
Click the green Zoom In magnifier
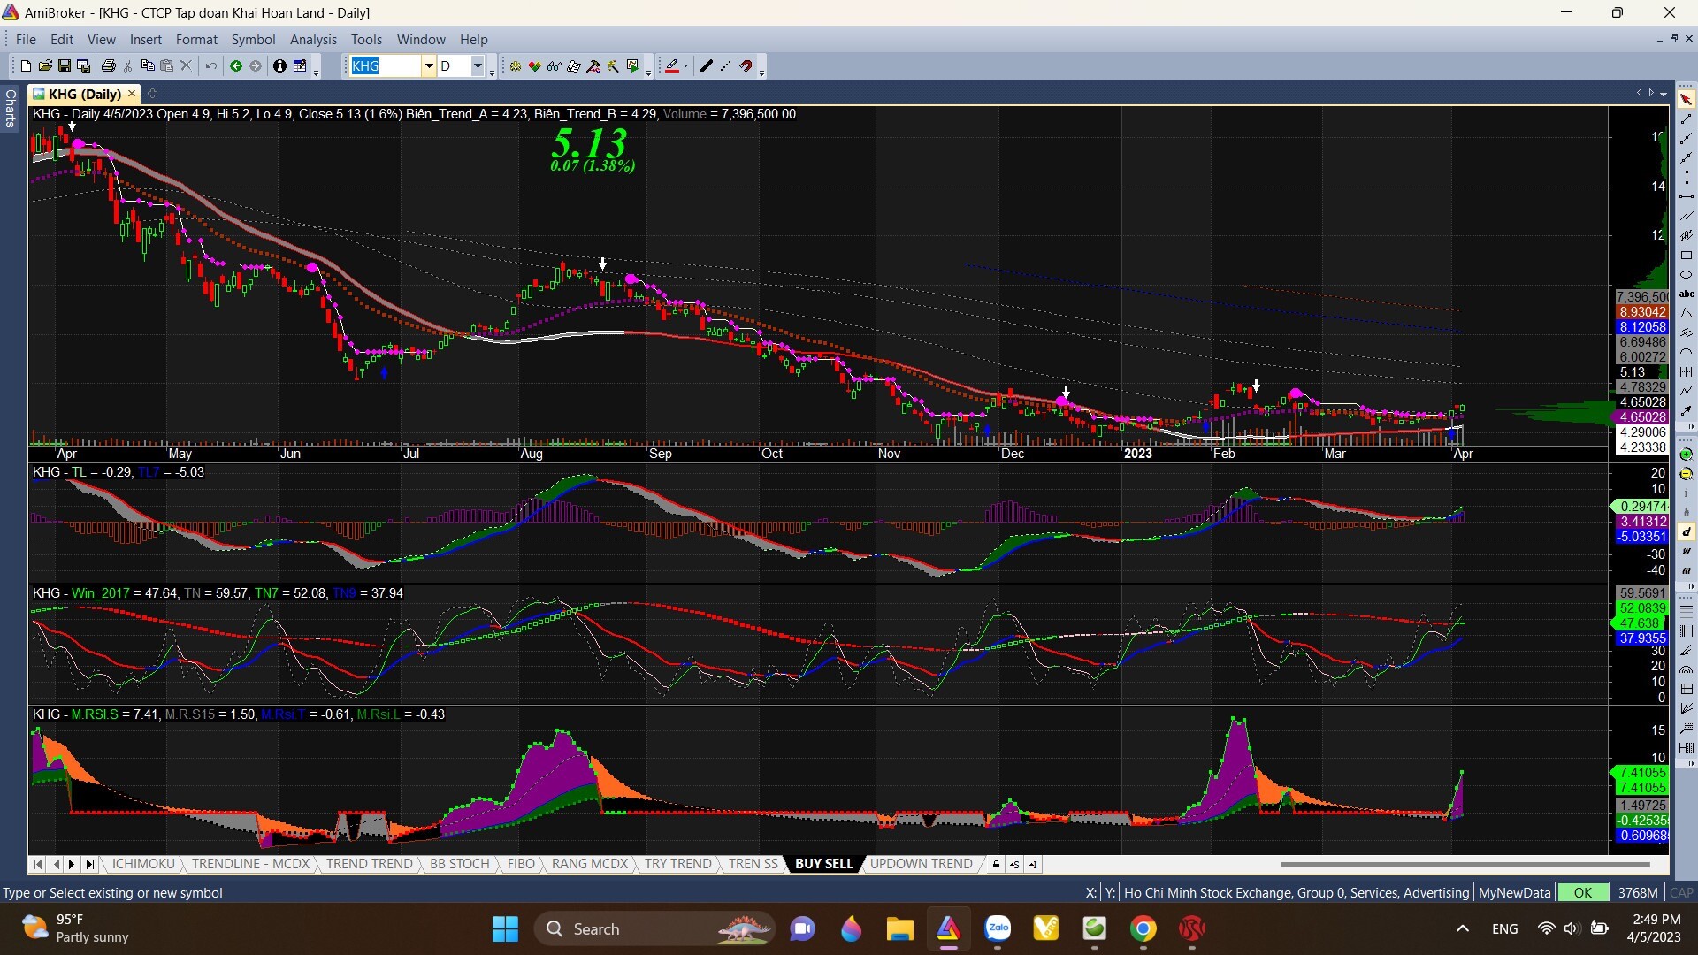[x=1686, y=455]
